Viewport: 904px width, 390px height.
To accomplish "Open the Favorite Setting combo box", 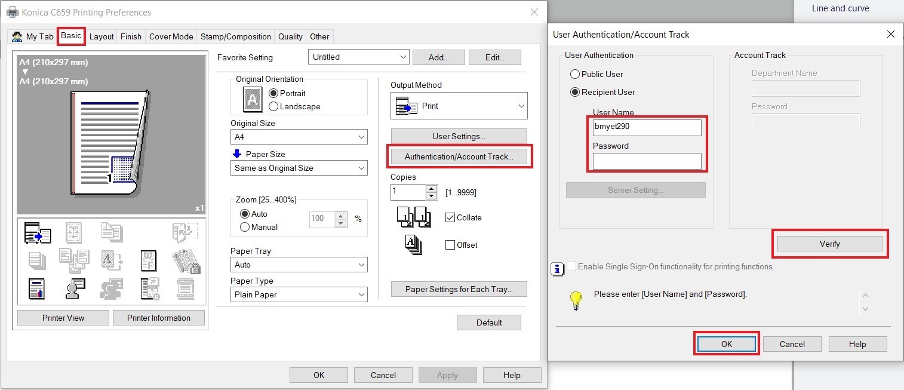I will pos(358,57).
